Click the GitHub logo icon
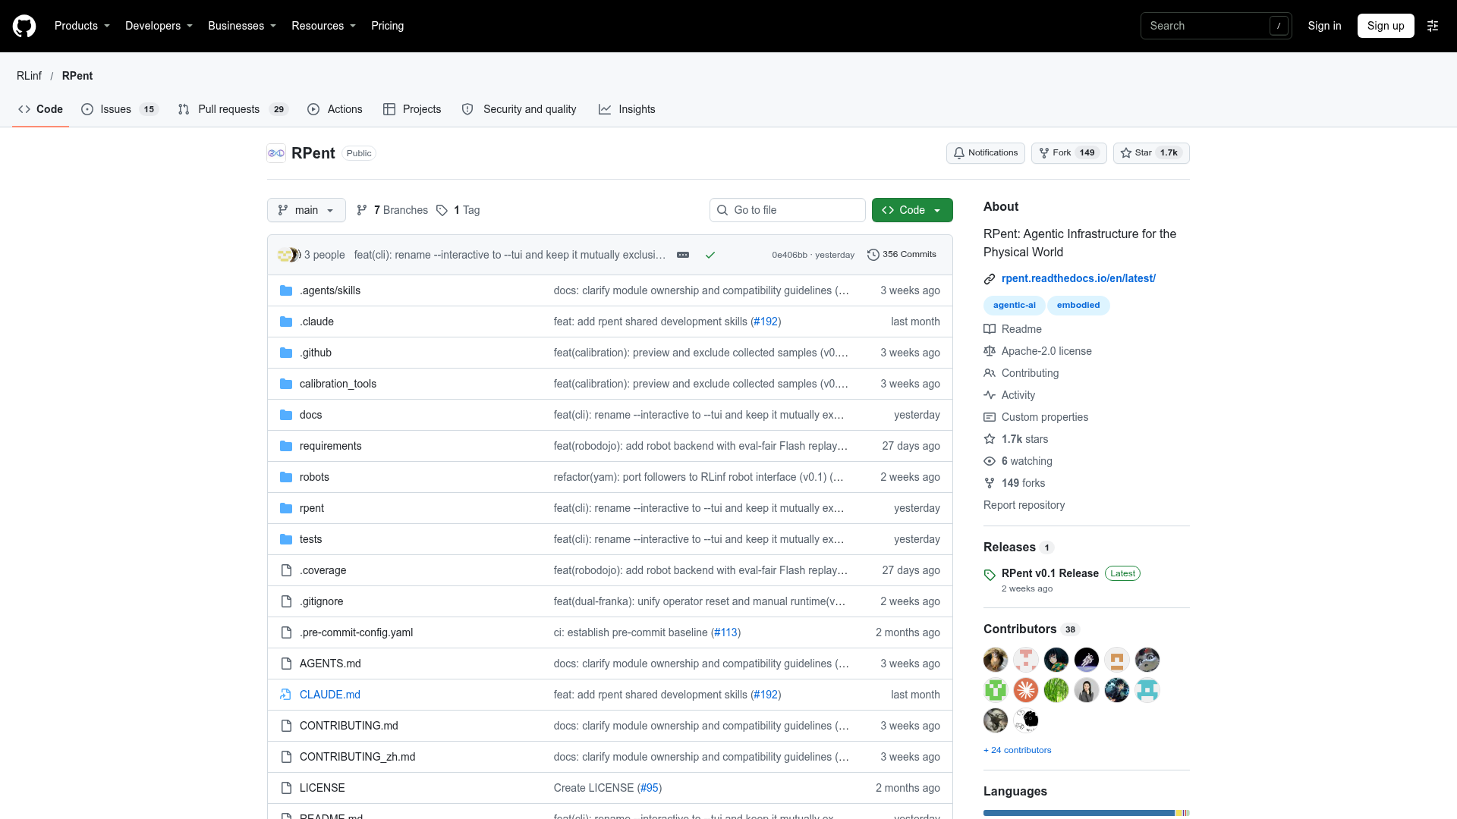 point(24,26)
